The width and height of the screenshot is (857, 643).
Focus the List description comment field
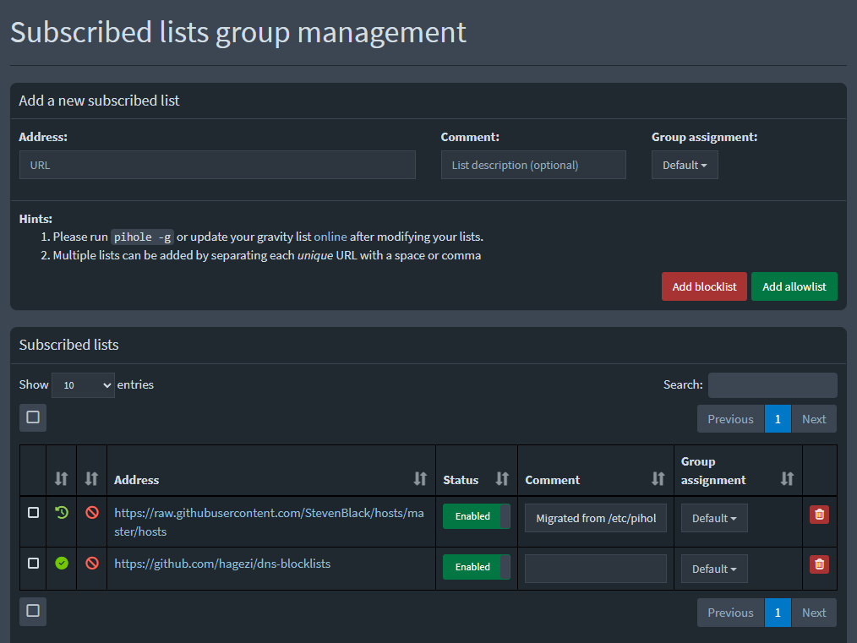click(533, 165)
